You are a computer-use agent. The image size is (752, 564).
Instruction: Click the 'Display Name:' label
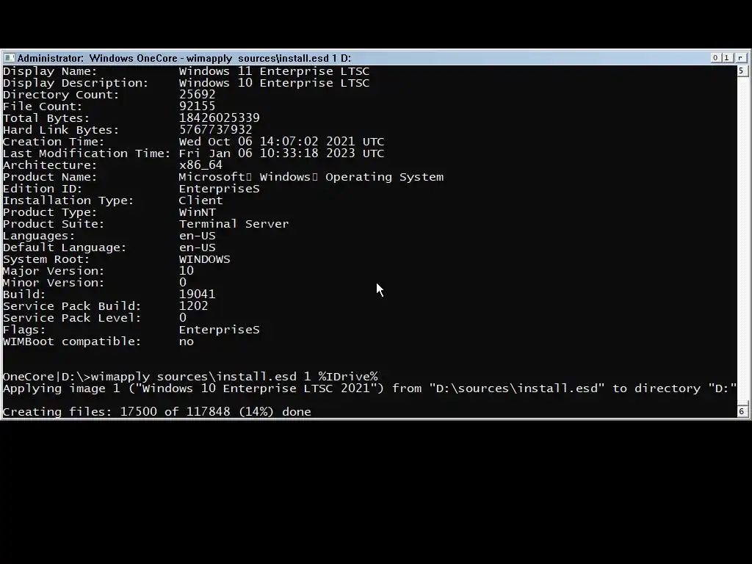coord(50,71)
